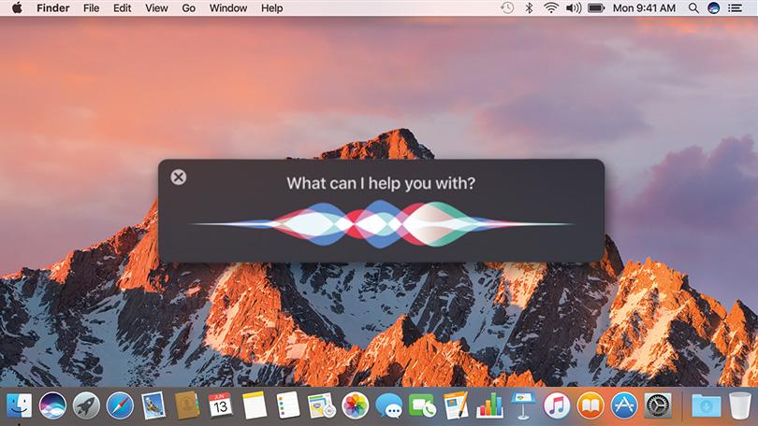Open the App Store Dock icon
The width and height of the screenshot is (758, 426).
[624, 405]
